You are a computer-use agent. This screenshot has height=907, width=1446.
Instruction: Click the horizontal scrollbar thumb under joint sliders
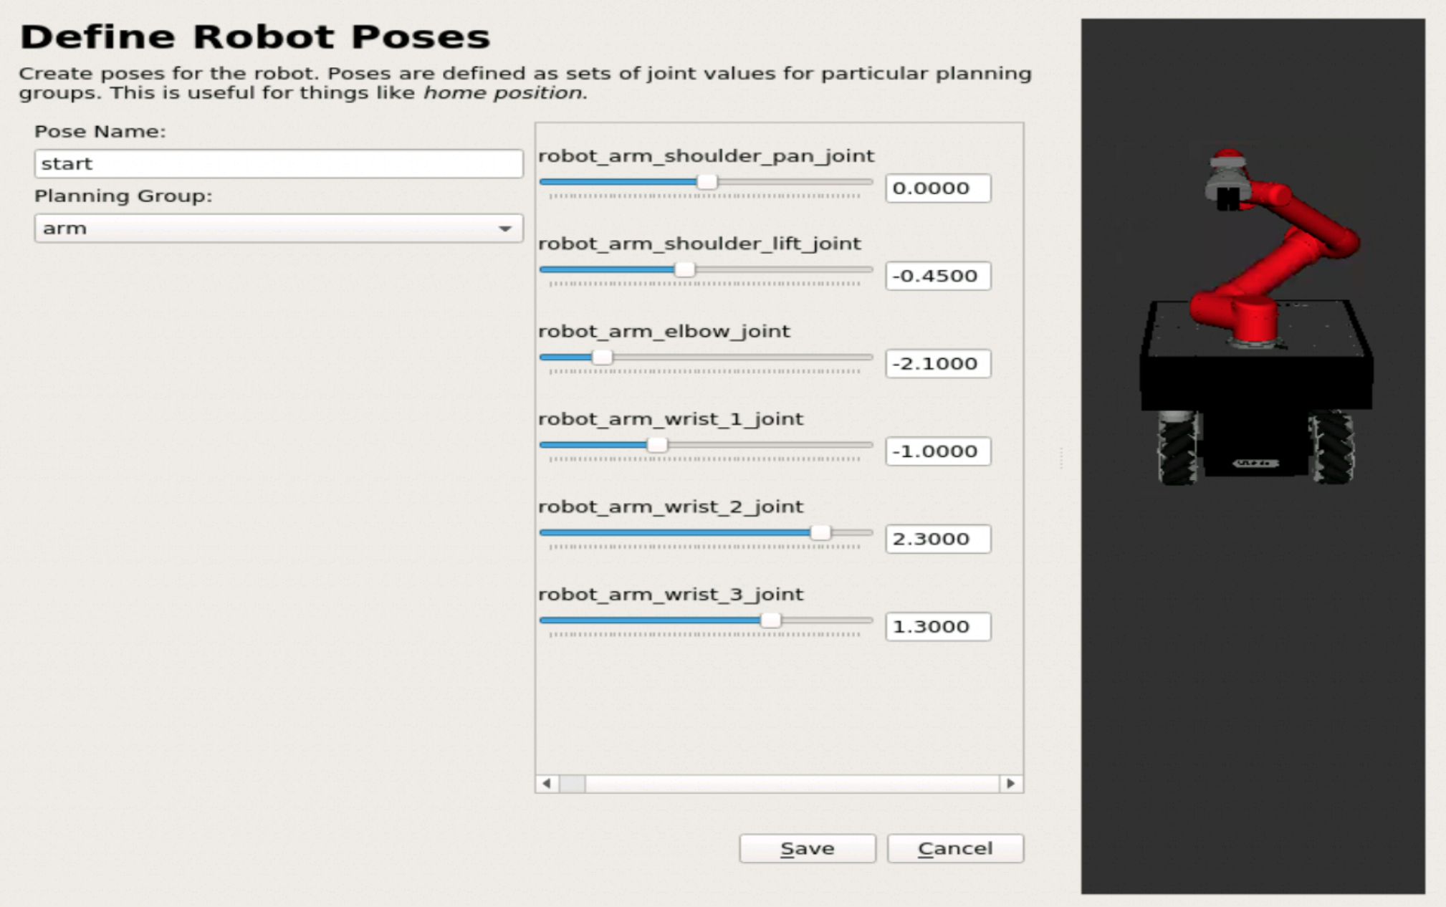tap(572, 783)
